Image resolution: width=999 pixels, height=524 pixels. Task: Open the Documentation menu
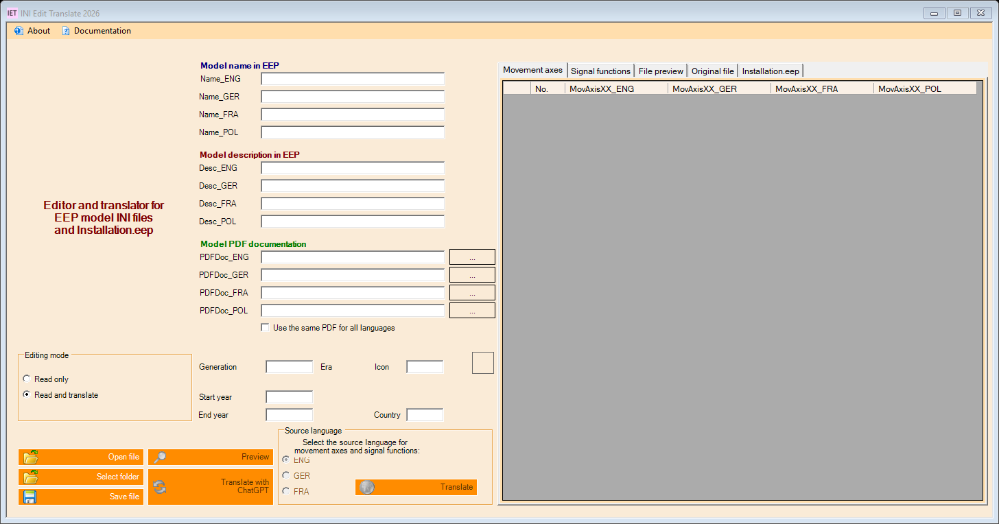(96, 31)
